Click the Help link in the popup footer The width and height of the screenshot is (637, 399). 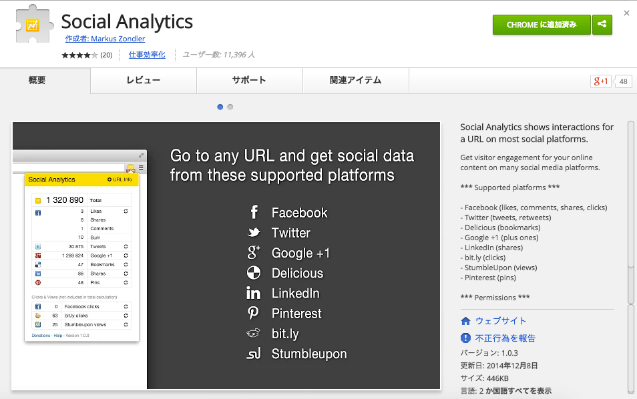click(58, 335)
